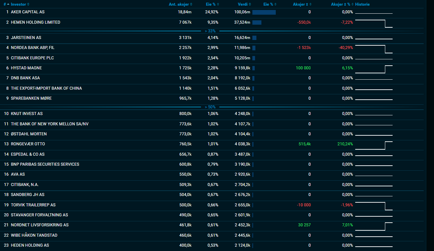The image size is (434, 251).
Task: Sort by Eie % header above the bars
Action: (x=270, y=4)
